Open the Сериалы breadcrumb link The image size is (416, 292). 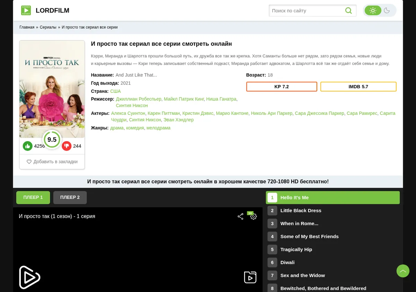(x=48, y=27)
